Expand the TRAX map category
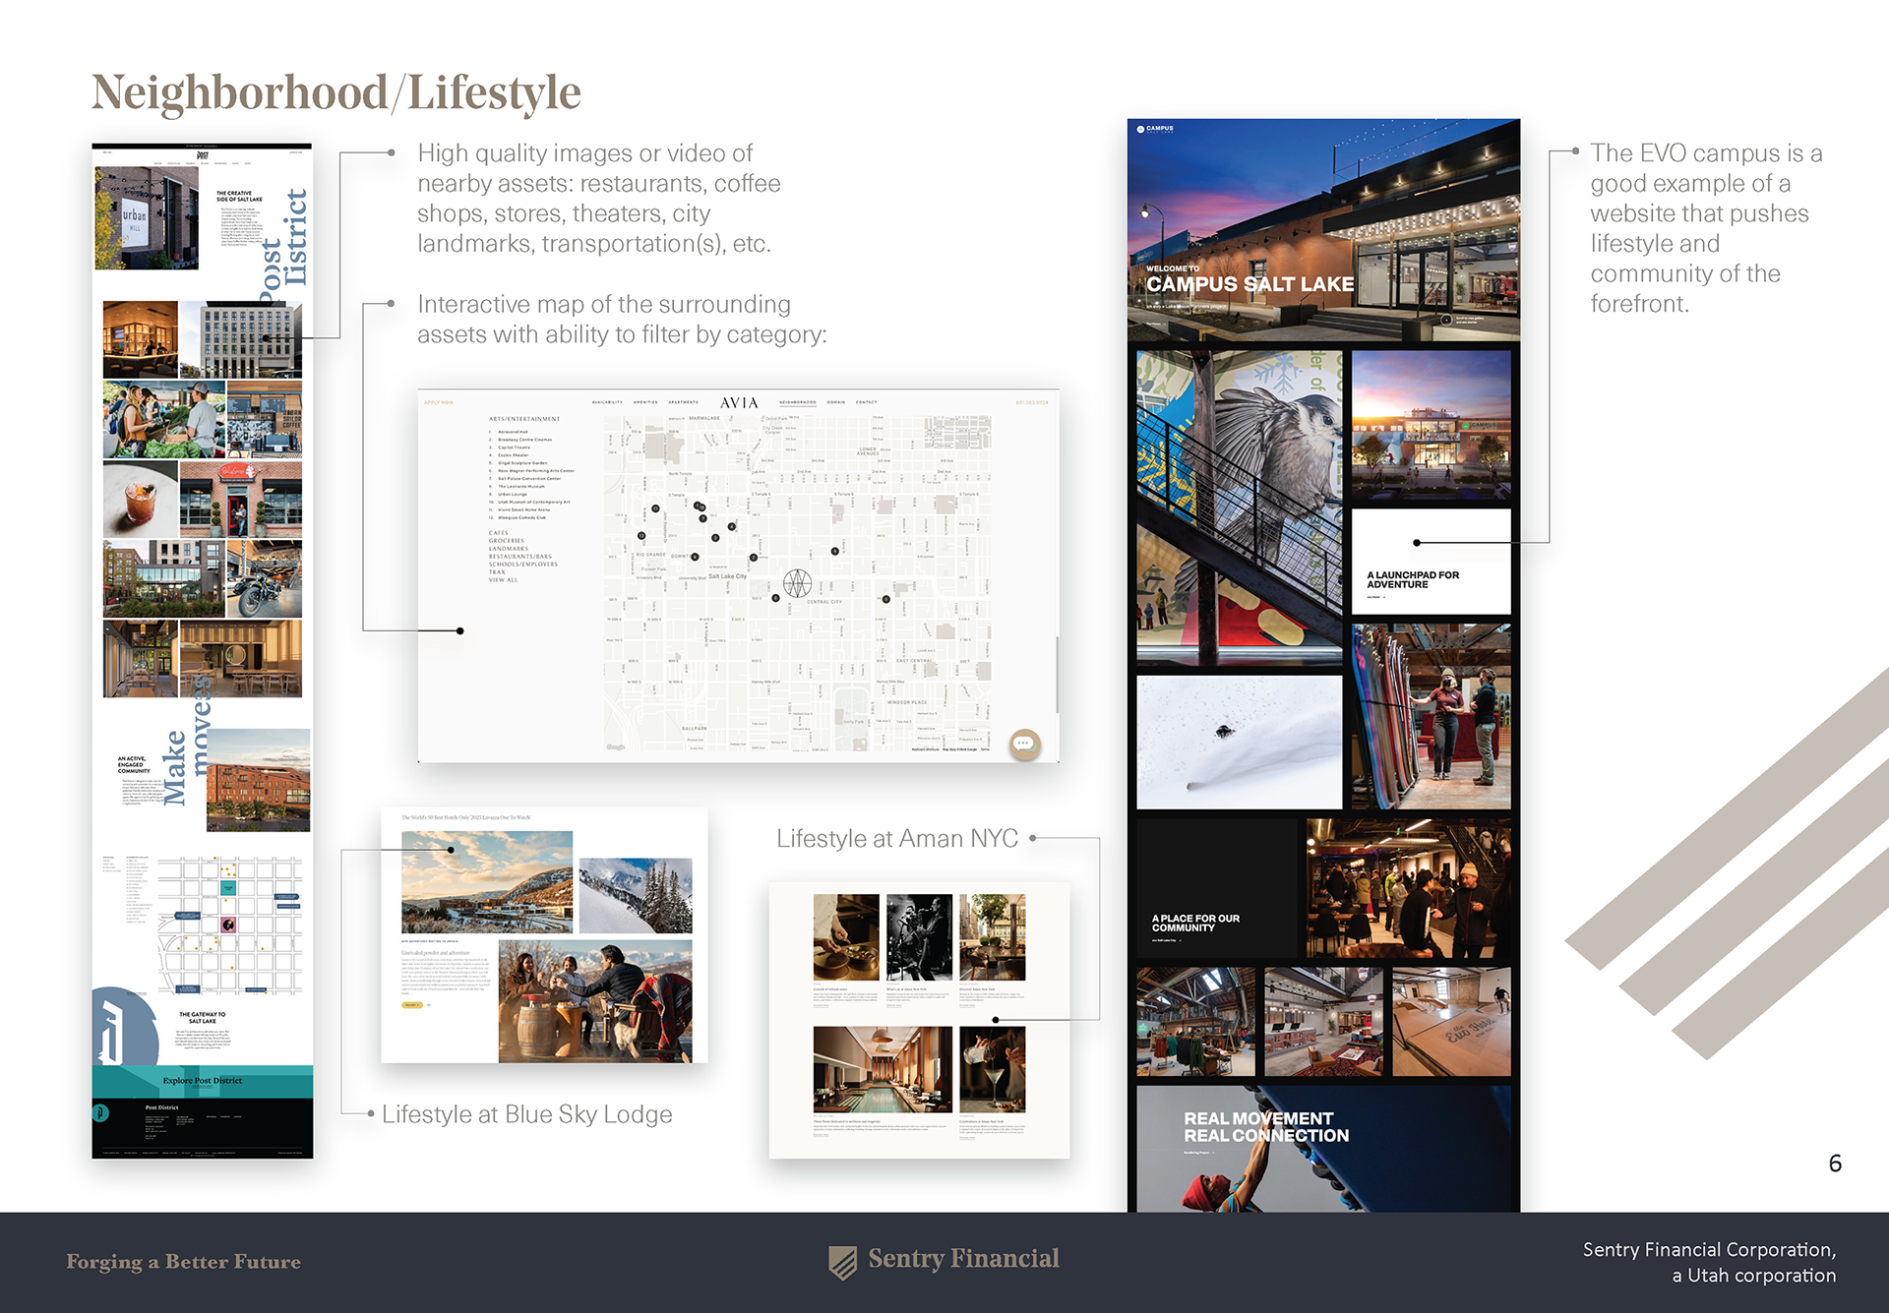This screenshot has height=1313, width=1889. click(x=497, y=572)
